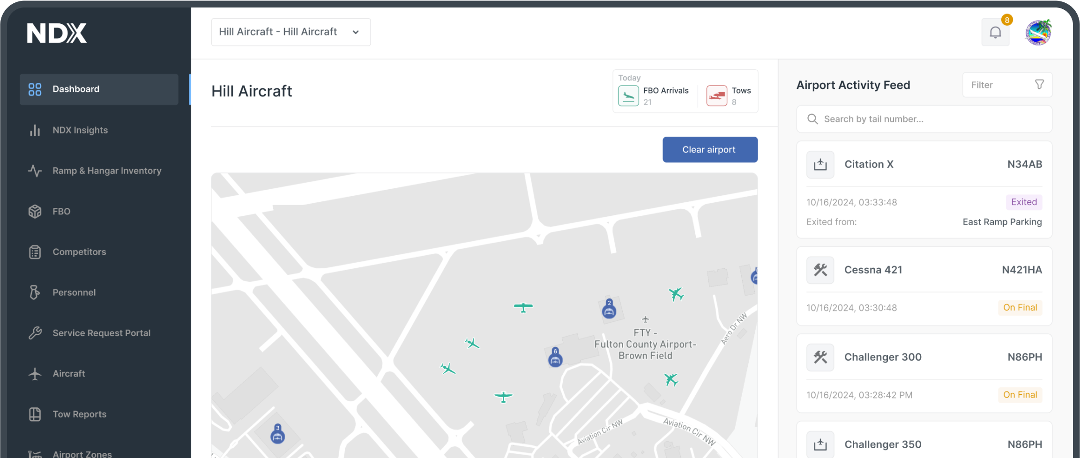Click the Exited status badge
Screen dimensions: 1080x458
(x=1024, y=202)
